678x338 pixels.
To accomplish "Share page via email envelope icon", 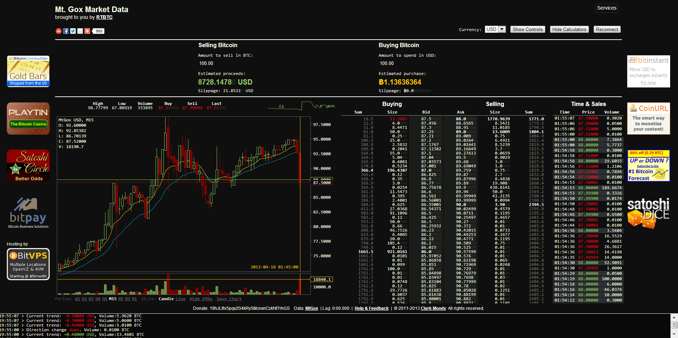I will click(x=80, y=31).
